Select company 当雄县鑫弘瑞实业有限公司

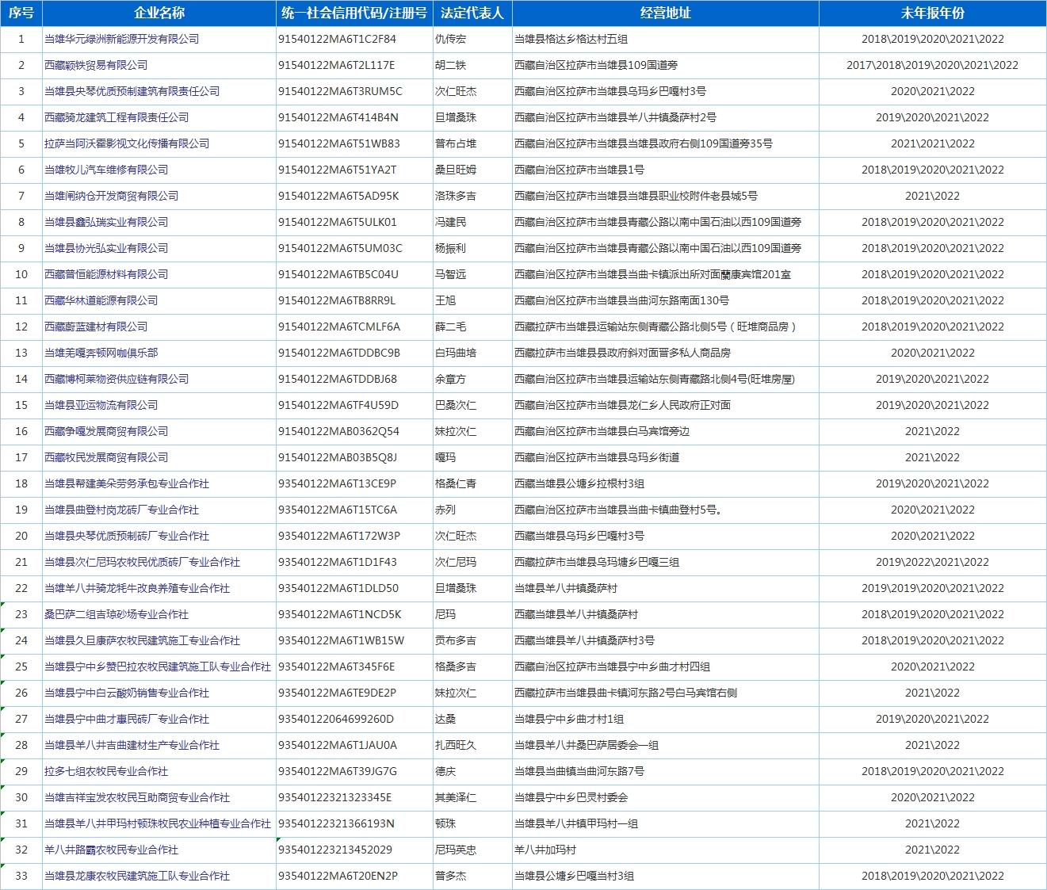point(106,222)
